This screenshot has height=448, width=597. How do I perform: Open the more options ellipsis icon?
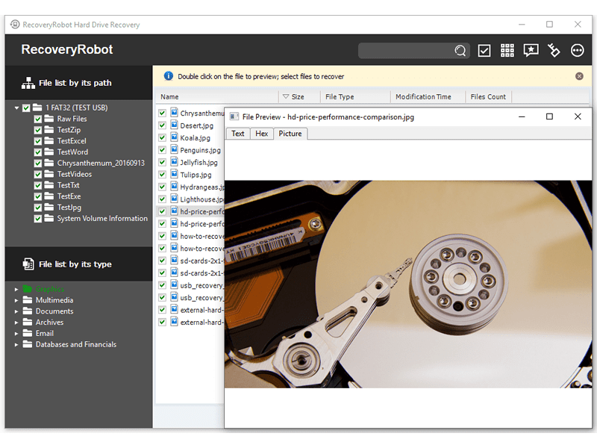pyautogui.click(x=577, y=50)
